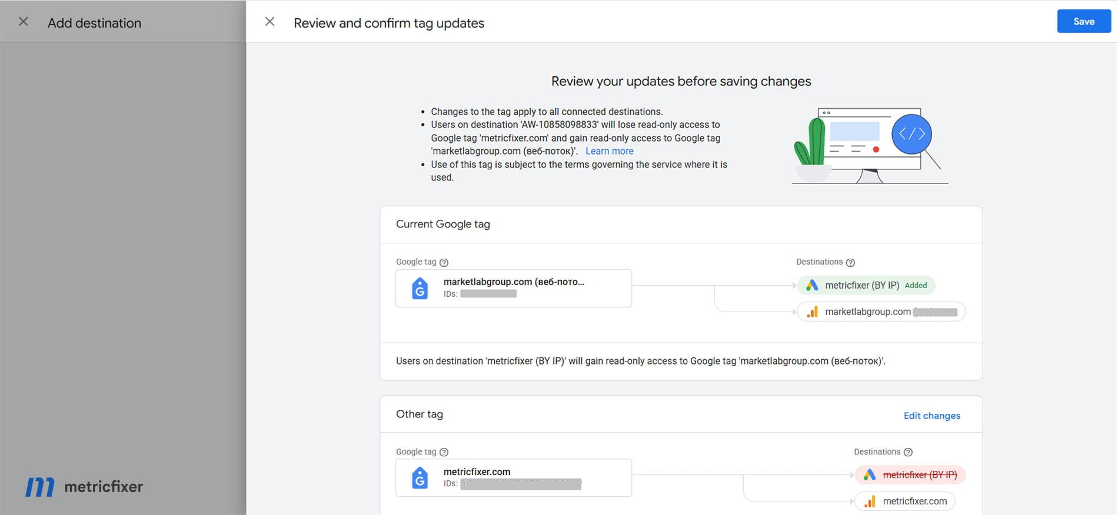
Task: Click the Google Ads icon in Added destination
Action: [812, 285]
